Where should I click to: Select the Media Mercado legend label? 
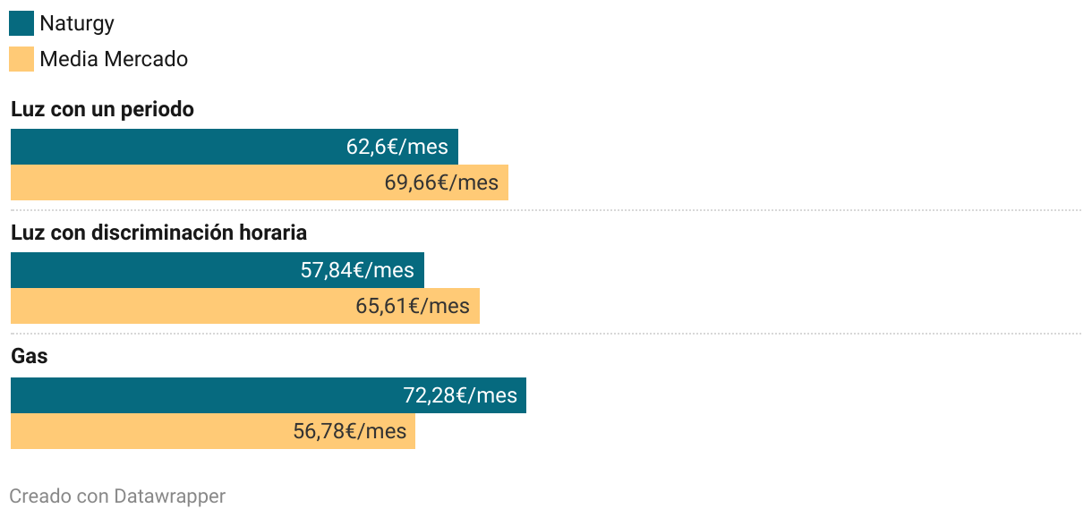coord(114,59)
